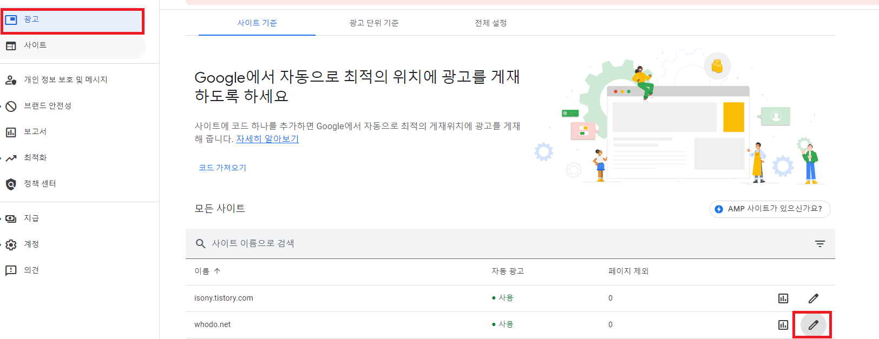Click the AMP 사이트가 있으신가요? button
The height and width of the screenshot is (339, 879).
point(770,209)
